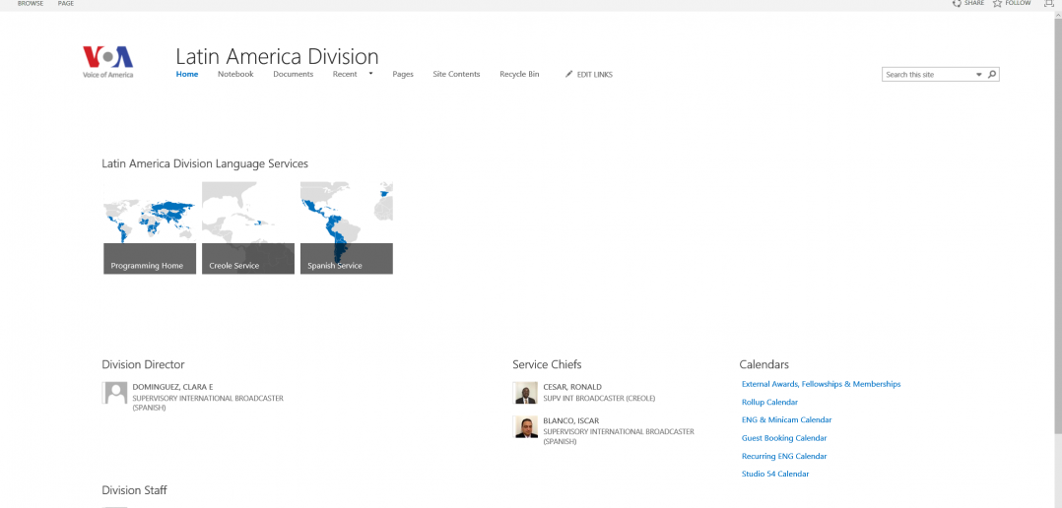This screenshot has height=508, width=1062.
Task: Click the Division Director heading
Action: tap(143, 364)
